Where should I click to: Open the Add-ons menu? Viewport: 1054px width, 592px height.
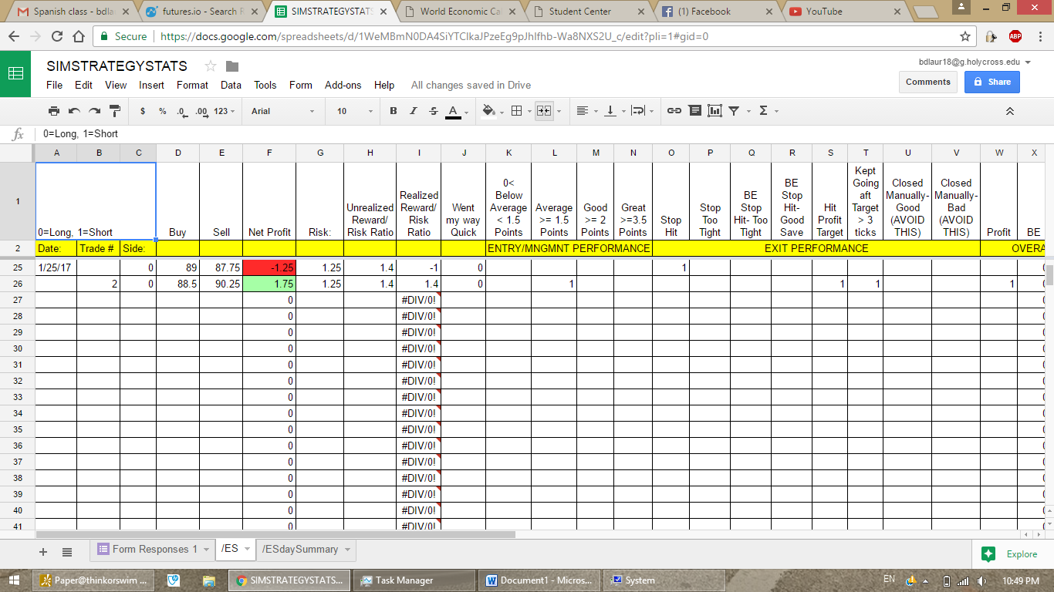tap(343, 85)
